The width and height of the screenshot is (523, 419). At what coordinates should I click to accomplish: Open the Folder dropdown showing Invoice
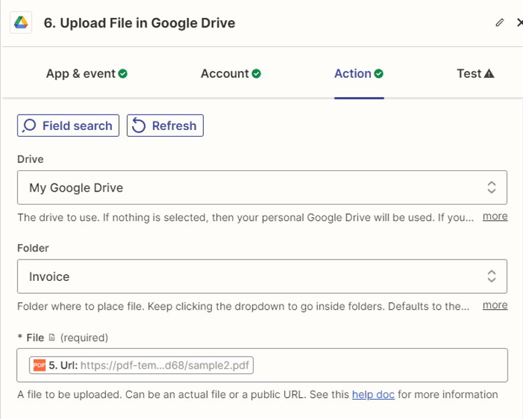click(x=262, y=276)
